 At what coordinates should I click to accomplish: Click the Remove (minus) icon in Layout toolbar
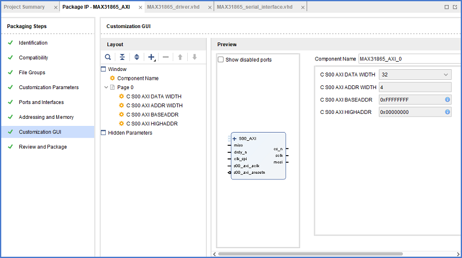[x=166, y=57]
